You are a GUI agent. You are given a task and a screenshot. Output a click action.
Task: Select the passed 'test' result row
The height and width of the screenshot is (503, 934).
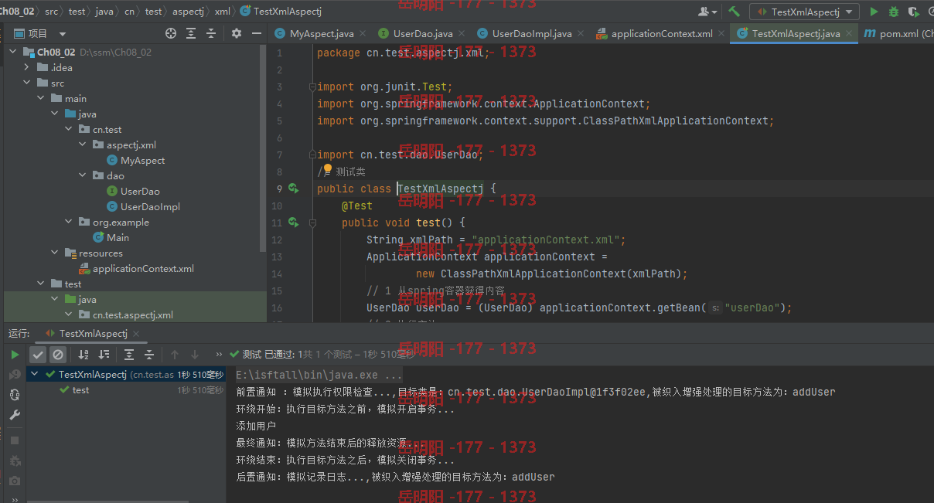coord(127,390)
